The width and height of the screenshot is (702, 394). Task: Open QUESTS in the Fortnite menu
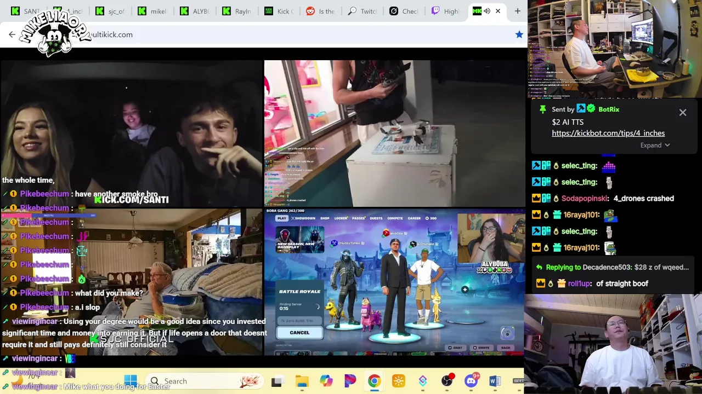376,218
